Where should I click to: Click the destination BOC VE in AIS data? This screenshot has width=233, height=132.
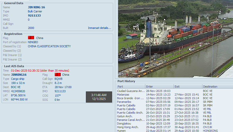click(x=16, y=87)
